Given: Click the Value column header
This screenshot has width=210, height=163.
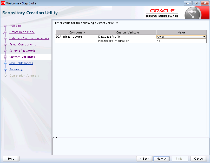Looking at the screenshot, I should [x=181, y=32].
